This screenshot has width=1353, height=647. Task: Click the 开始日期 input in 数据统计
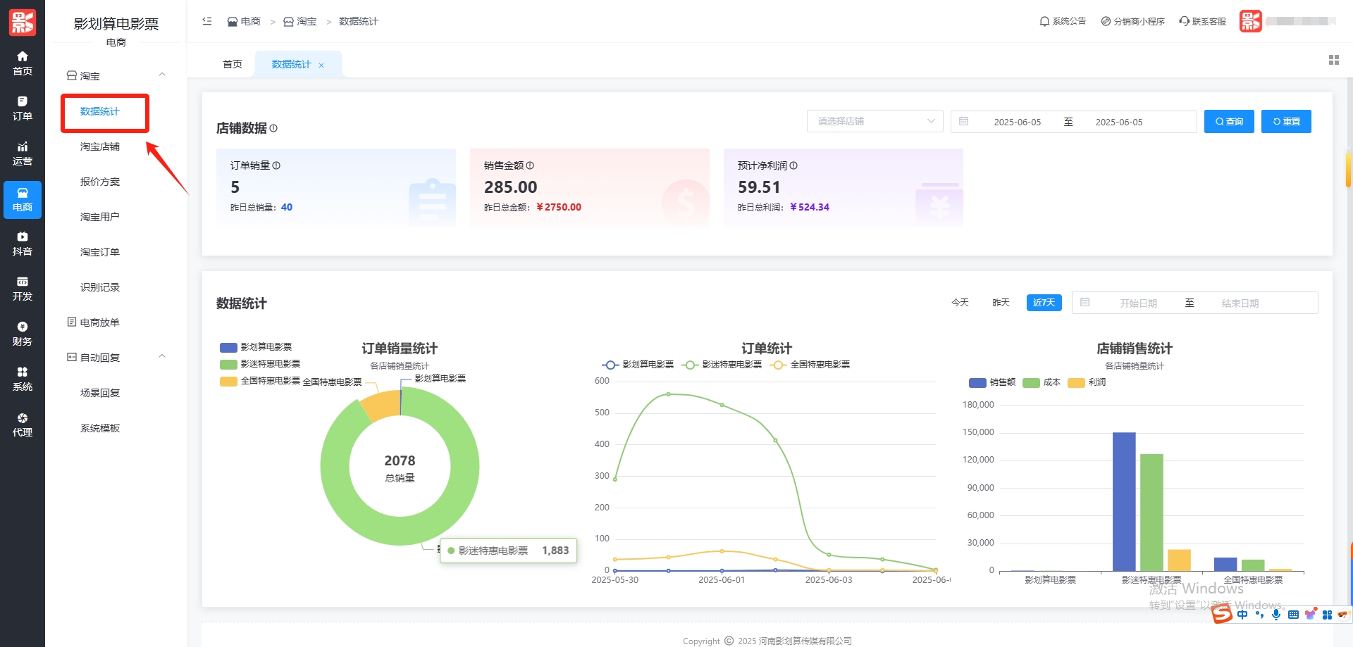[1139, 303]
